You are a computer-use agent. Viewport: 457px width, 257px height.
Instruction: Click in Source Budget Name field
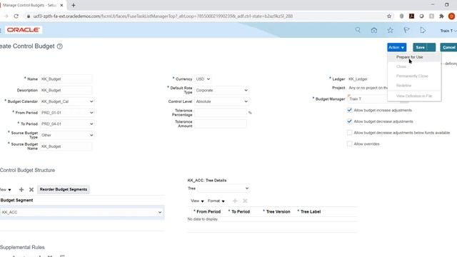tap(66, 146)
